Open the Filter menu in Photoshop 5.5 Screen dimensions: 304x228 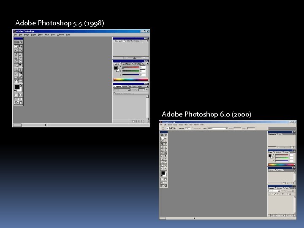(x=47, y=35)
